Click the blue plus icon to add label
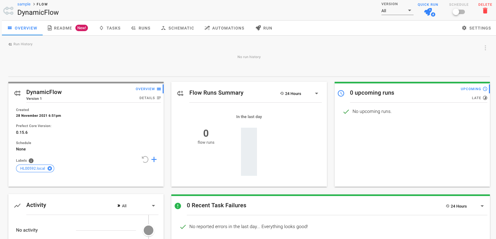Screen dimensions: 496x239 pyautogui.click(x=154, y=159)
